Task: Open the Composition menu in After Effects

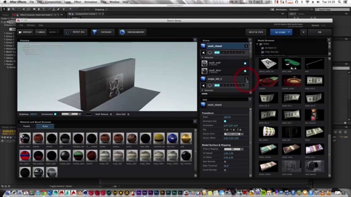Action: pos(53,2)
